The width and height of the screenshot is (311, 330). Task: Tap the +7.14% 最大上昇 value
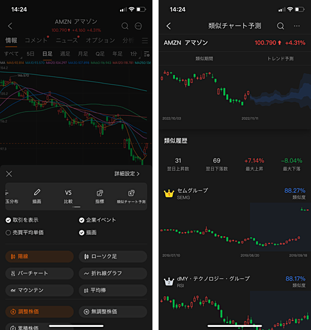(x=254, y=161)
